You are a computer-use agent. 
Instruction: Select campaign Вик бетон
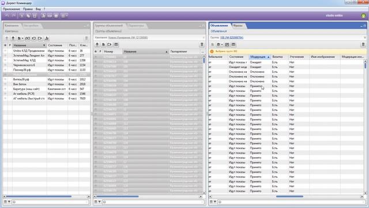pos(46,84)
